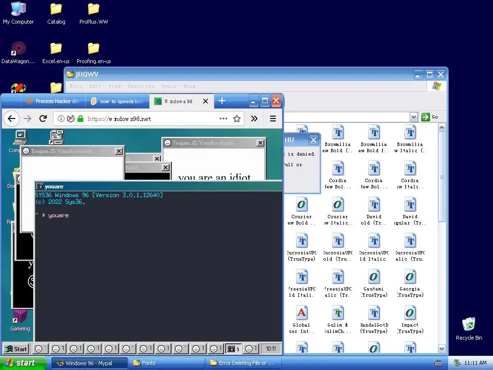Screen dimensions: 493x370
Task: Open the View menu in JRQWV window
Action: coord(115,86)
